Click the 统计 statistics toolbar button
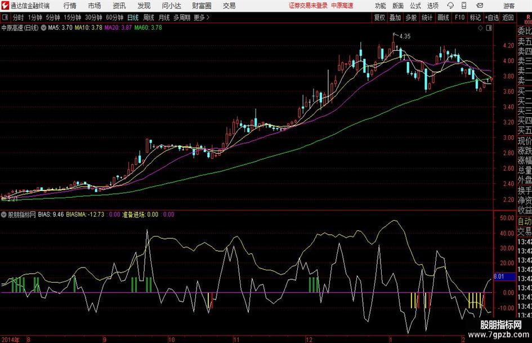Viewport: 532px width, 343px height. point(427,17)
